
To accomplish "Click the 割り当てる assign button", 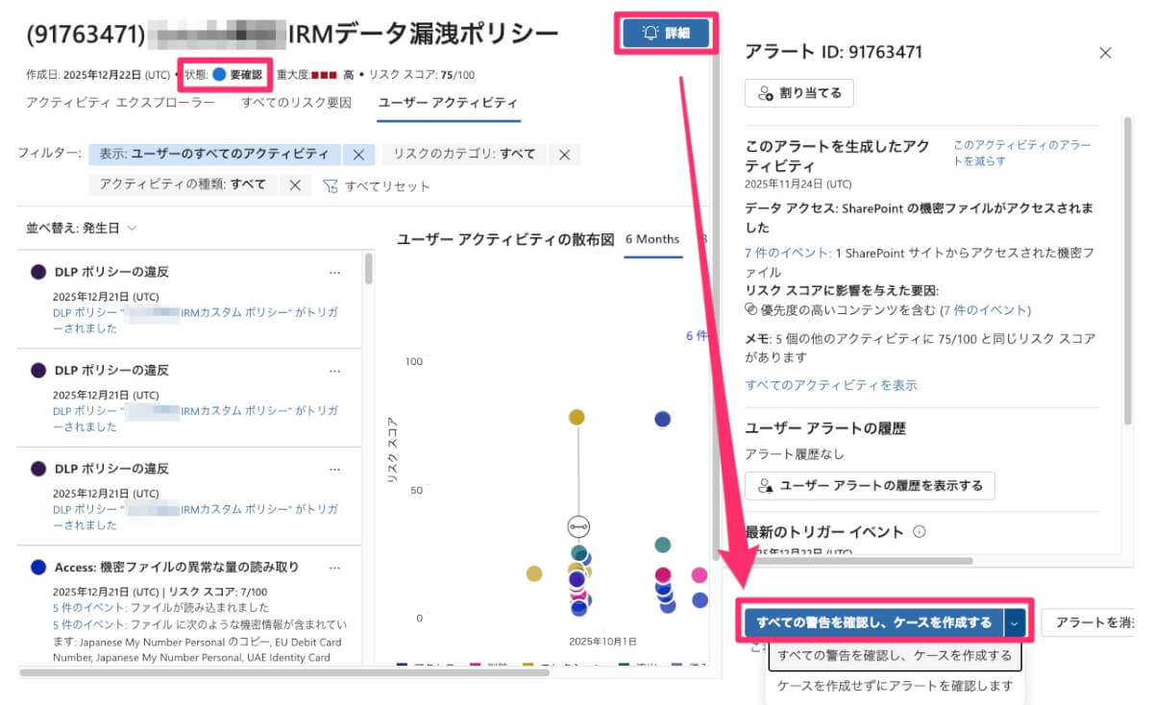I will tap(799, 93).
